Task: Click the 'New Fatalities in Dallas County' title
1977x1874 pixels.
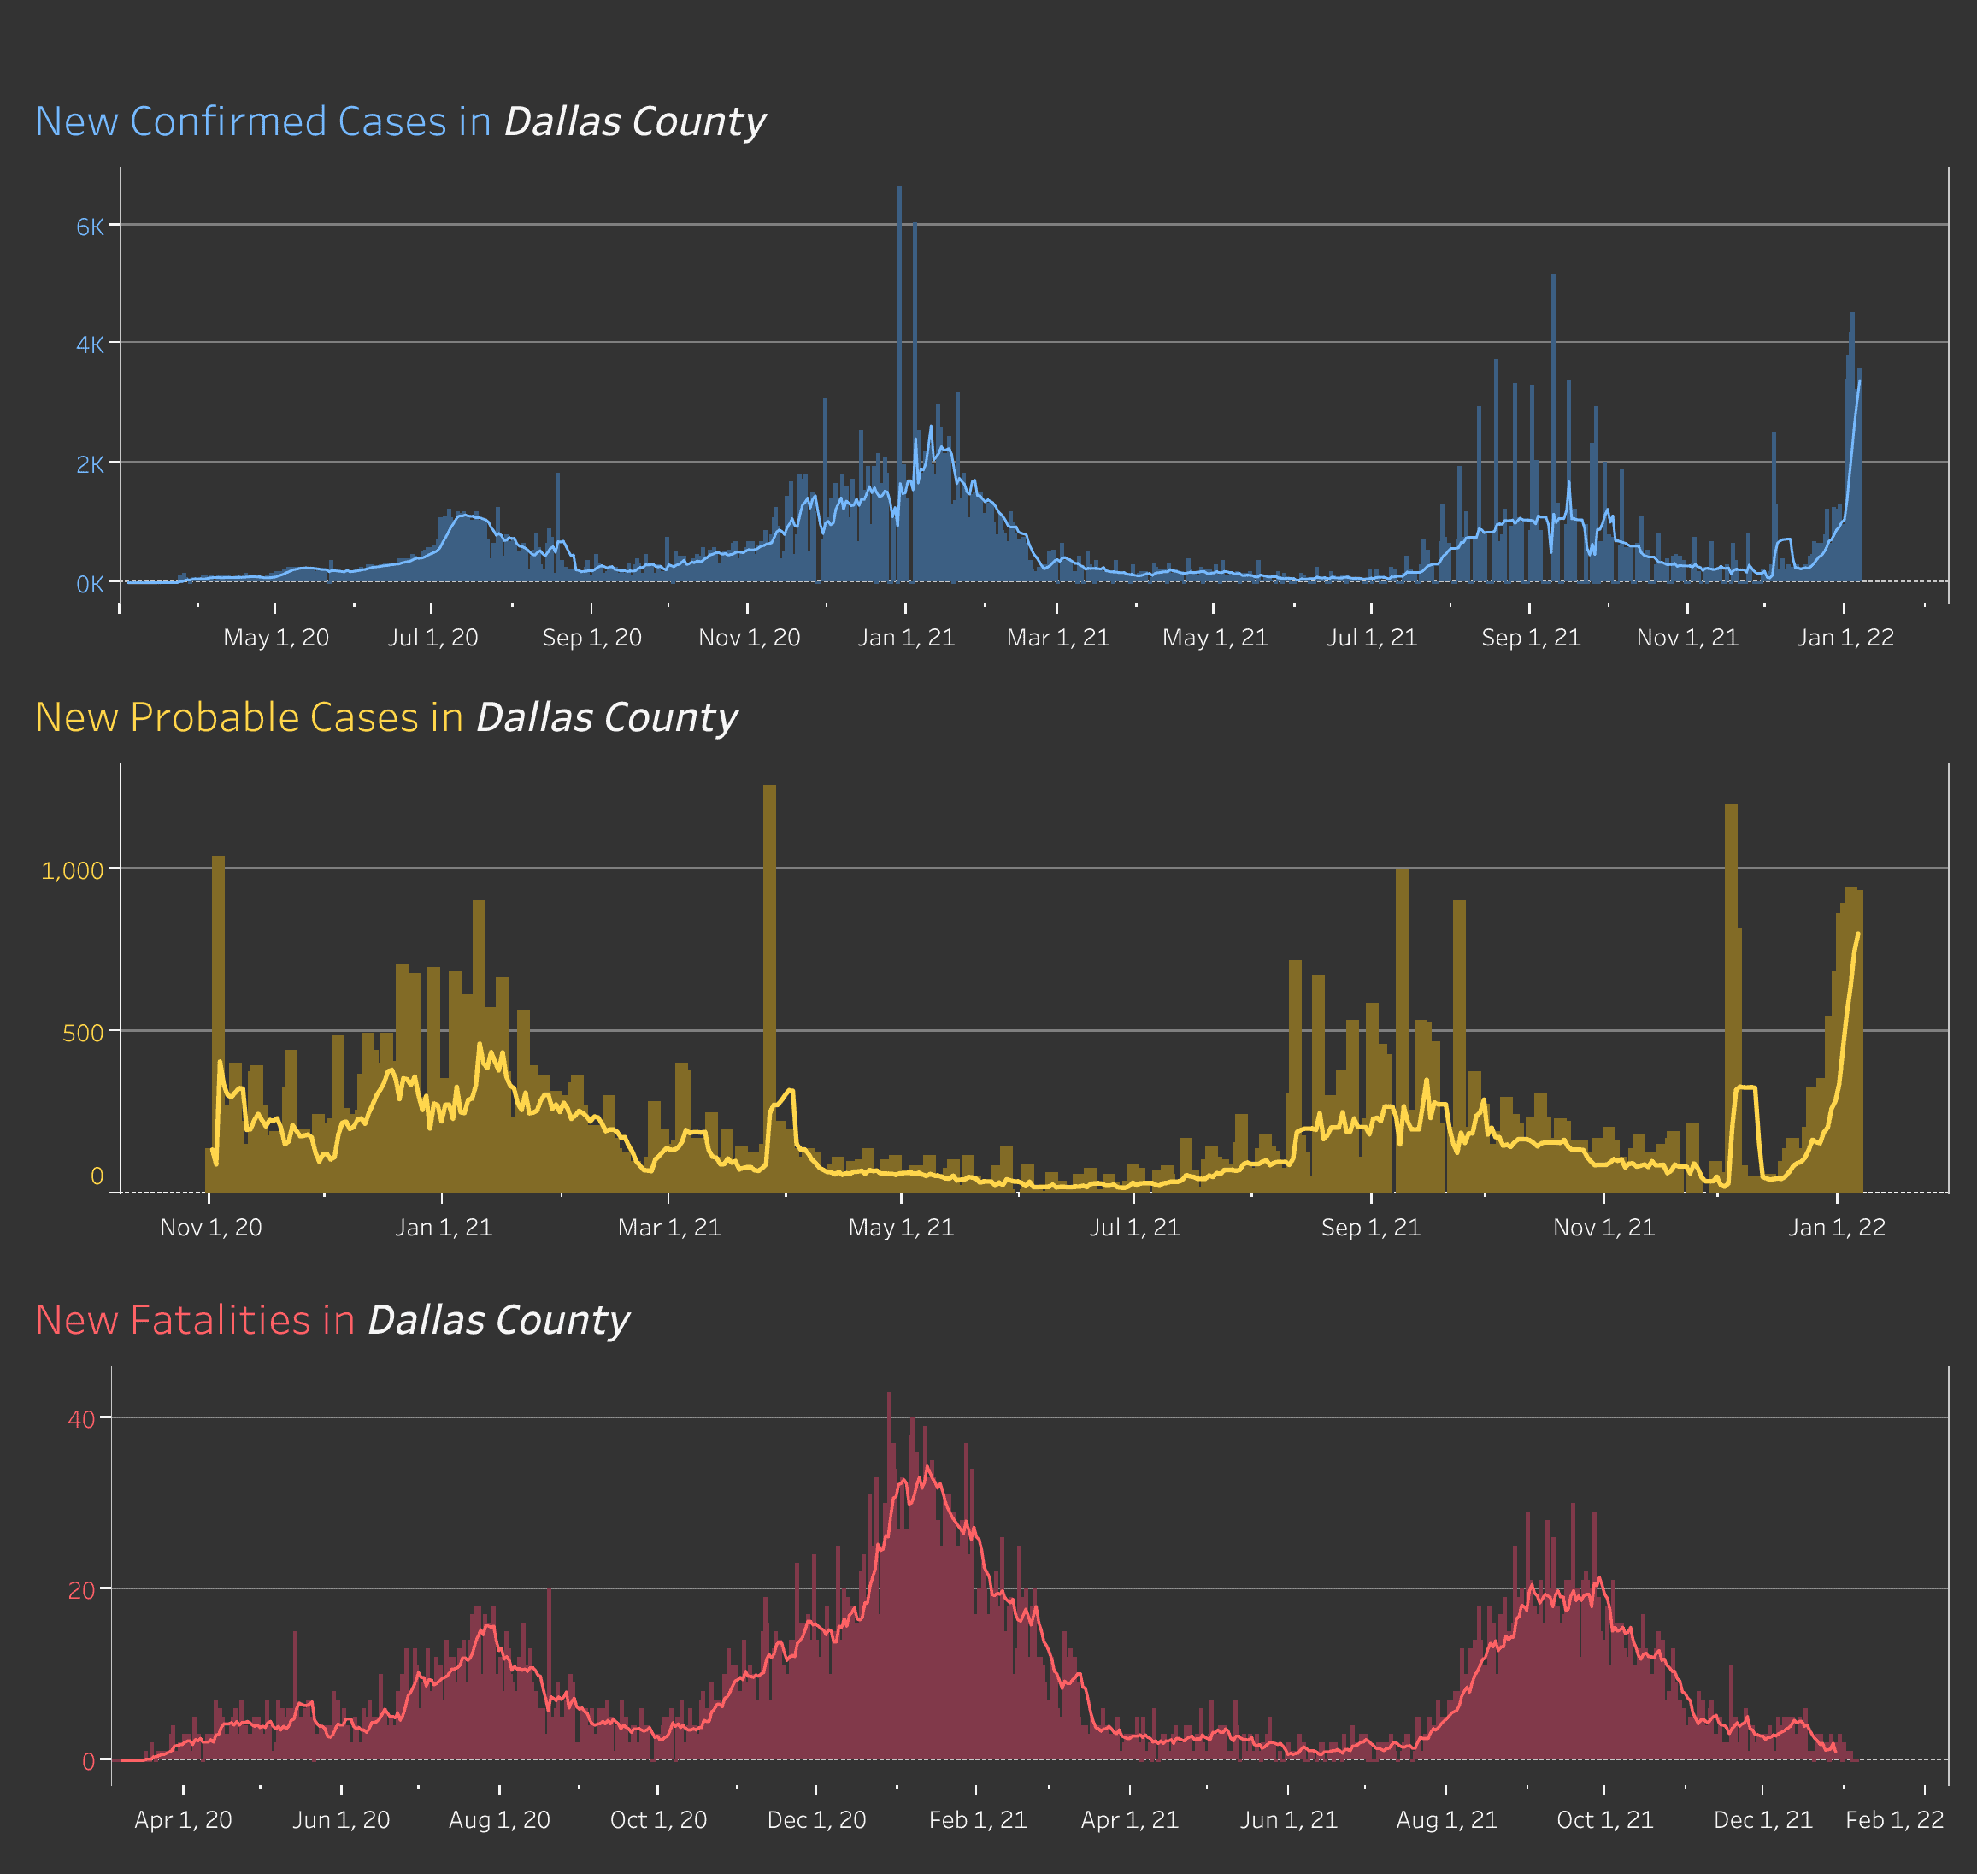Action: pos(332,1321)
